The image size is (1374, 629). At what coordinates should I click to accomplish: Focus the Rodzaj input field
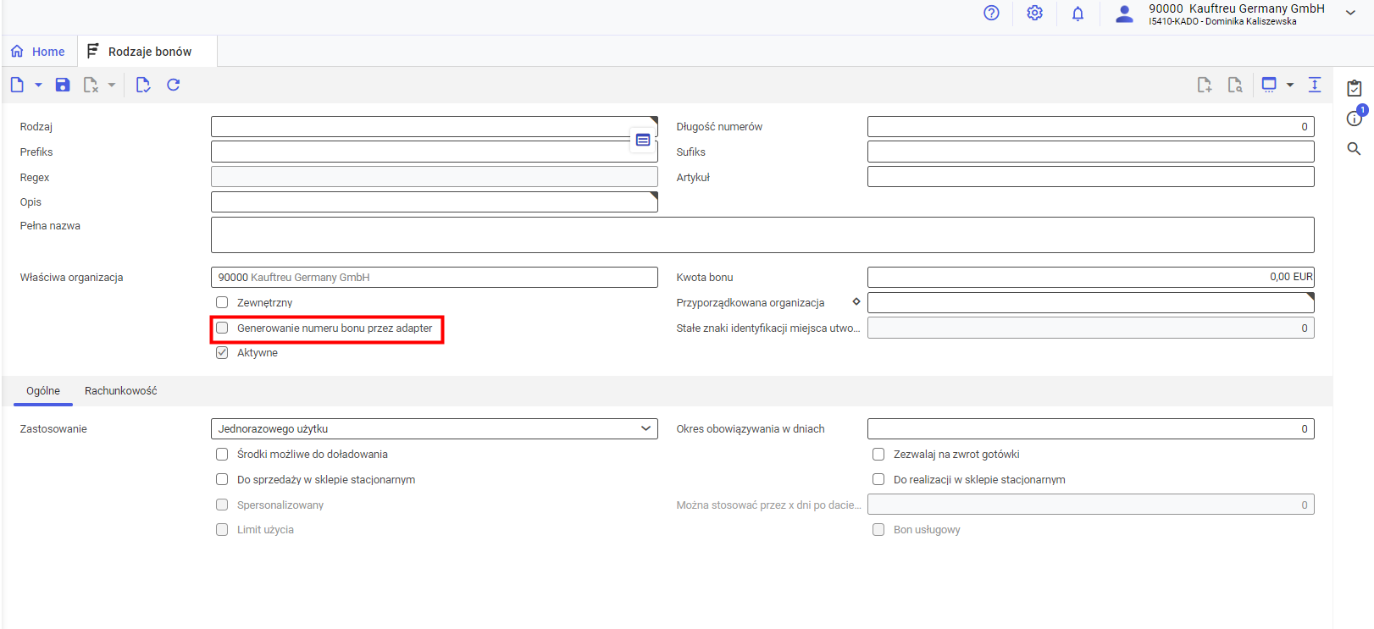pyautogui.click(x=435, y=127)
